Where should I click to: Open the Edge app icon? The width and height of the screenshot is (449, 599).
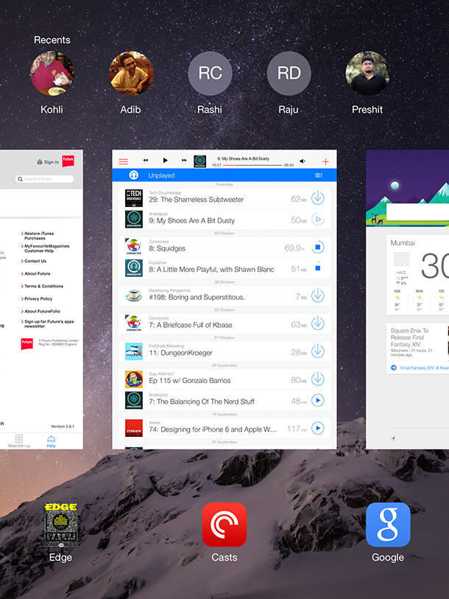coord(60,525)
